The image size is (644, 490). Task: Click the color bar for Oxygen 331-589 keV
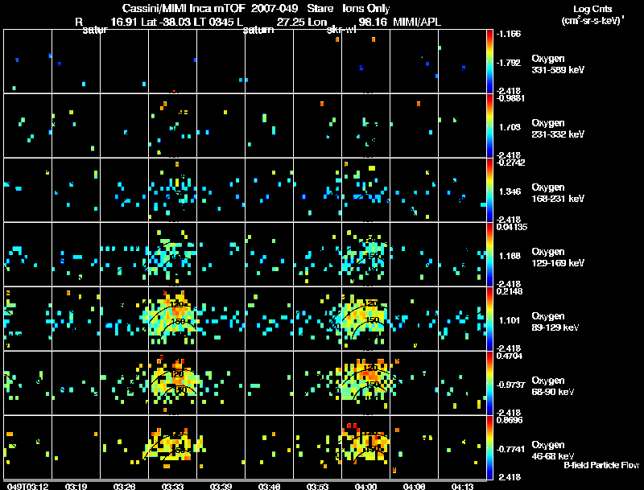coord(489,61)
